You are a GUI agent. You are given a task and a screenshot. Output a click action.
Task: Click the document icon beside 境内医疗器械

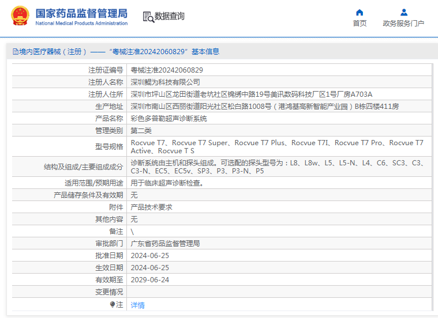(x=16, y=52)
